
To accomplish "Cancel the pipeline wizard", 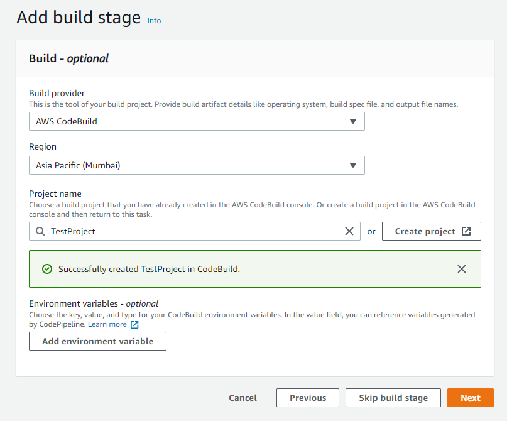I will [243, 398].
